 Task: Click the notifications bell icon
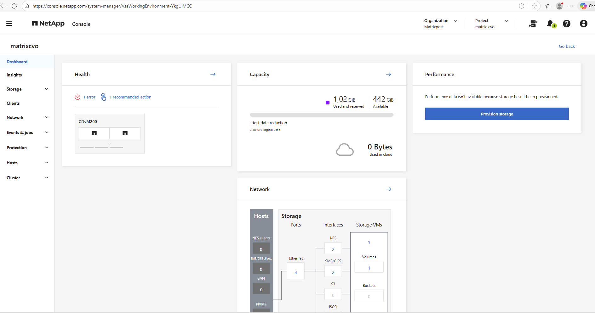pos(550,24)
